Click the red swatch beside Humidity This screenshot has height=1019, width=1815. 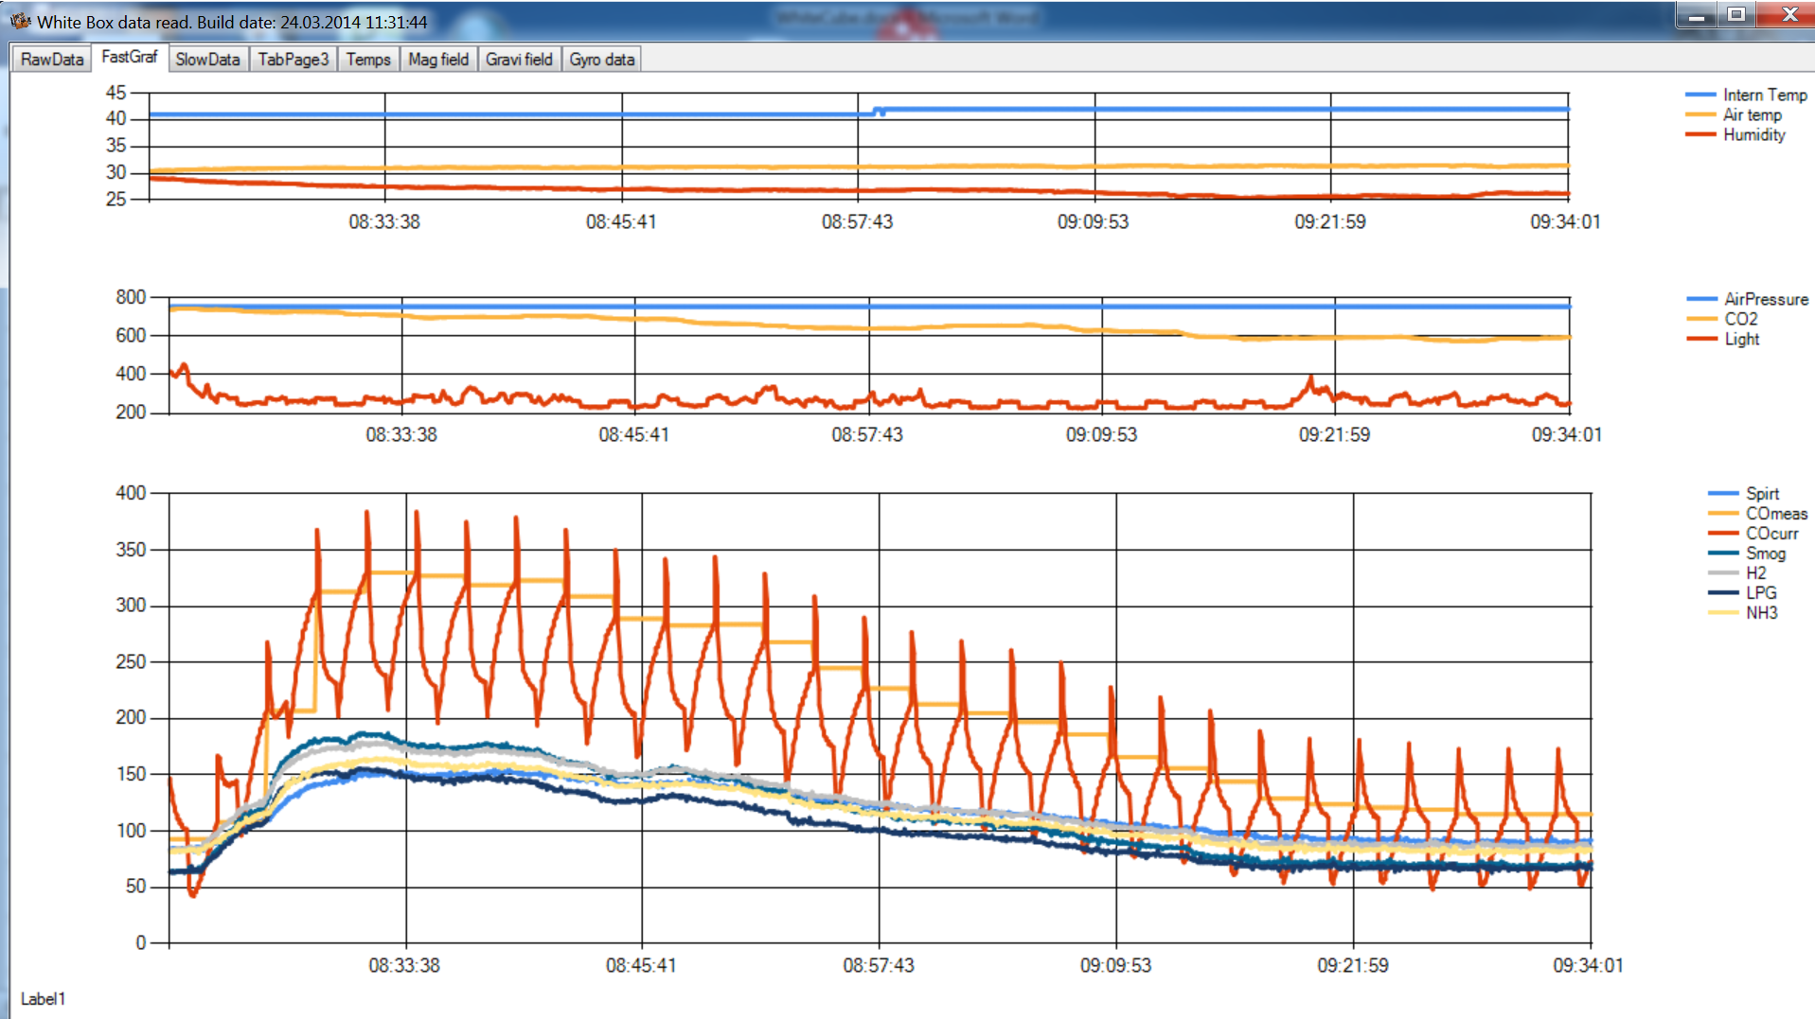(x=1701, y=134)
